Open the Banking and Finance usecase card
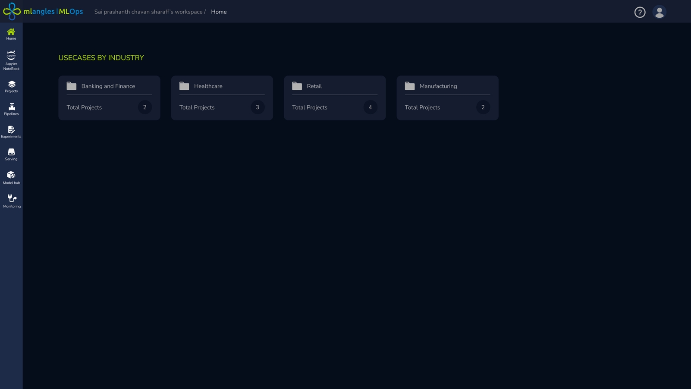This screenshot has height=389, width=691. point(109,98)
